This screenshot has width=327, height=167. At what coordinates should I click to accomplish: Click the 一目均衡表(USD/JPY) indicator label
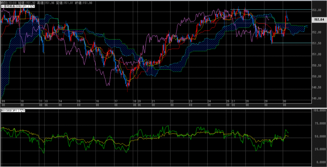coord(15,7)
